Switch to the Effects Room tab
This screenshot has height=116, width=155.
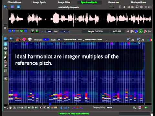point(15,2)
